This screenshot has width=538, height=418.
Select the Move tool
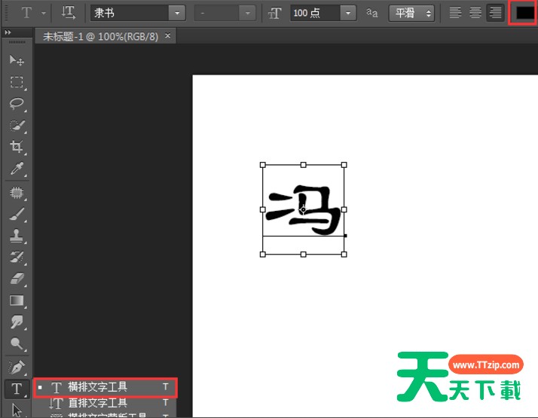point(17,60)
